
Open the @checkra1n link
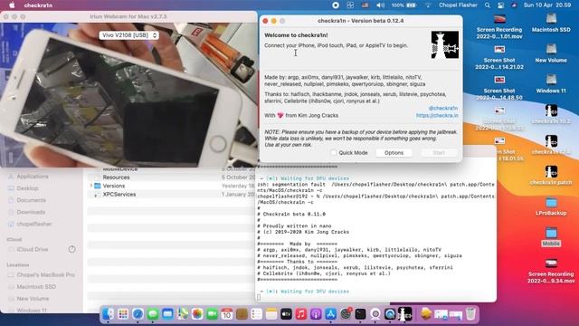(x=442, y=109)
